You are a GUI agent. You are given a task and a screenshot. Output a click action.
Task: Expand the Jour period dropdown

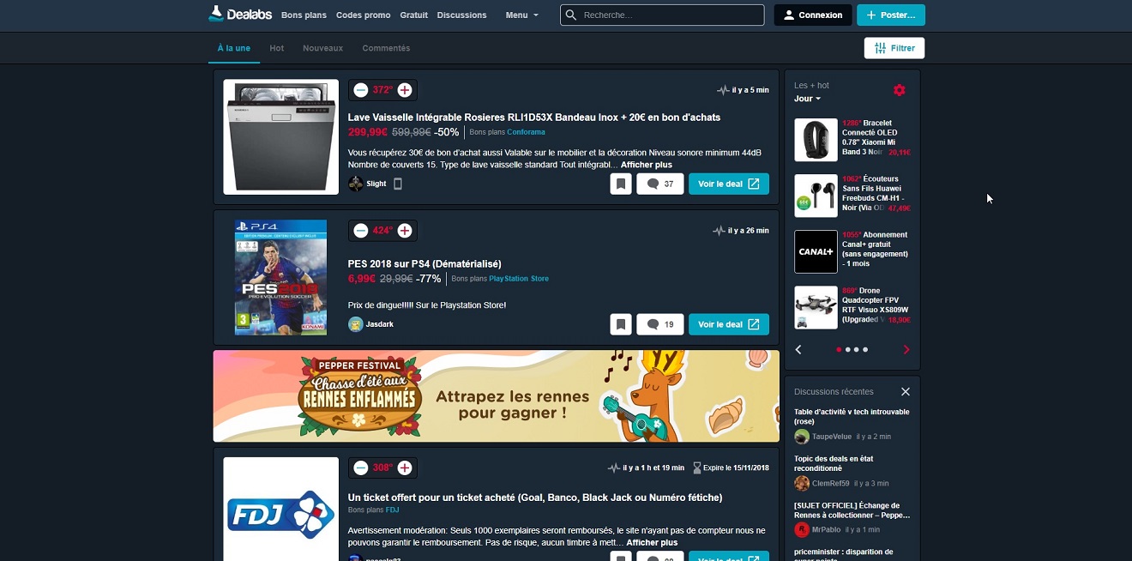coord(807,99)
